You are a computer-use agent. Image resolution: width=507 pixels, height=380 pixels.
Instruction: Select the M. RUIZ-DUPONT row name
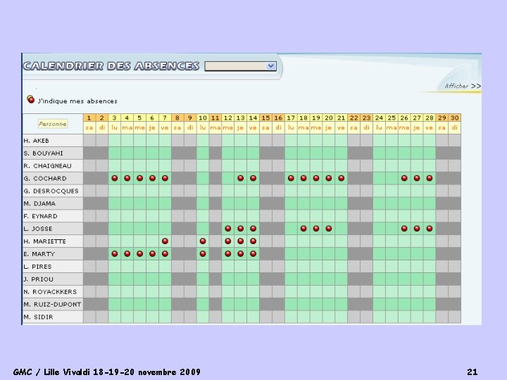[x=52, y=305]
